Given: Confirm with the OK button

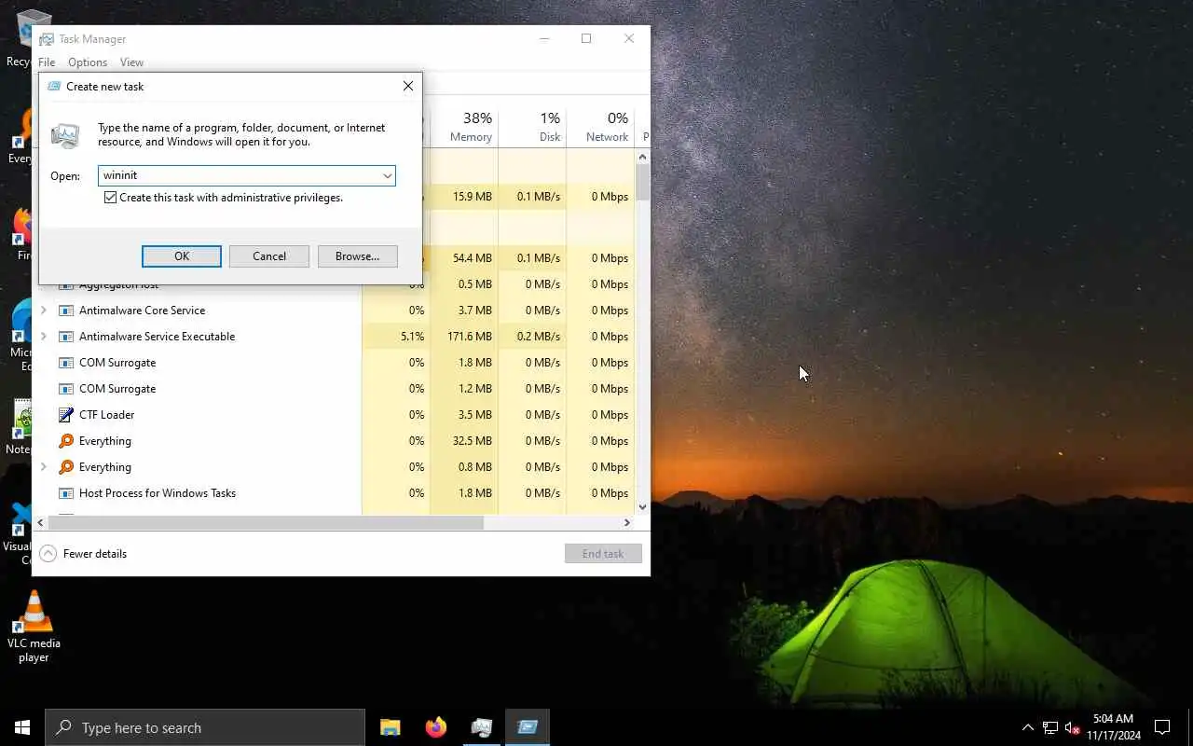Looking at the screenshot, I should 182,256.
